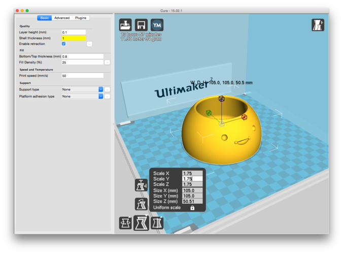Click the Scale Z value field
Screen dimensions: 343x254
click(x=192, y=184)
